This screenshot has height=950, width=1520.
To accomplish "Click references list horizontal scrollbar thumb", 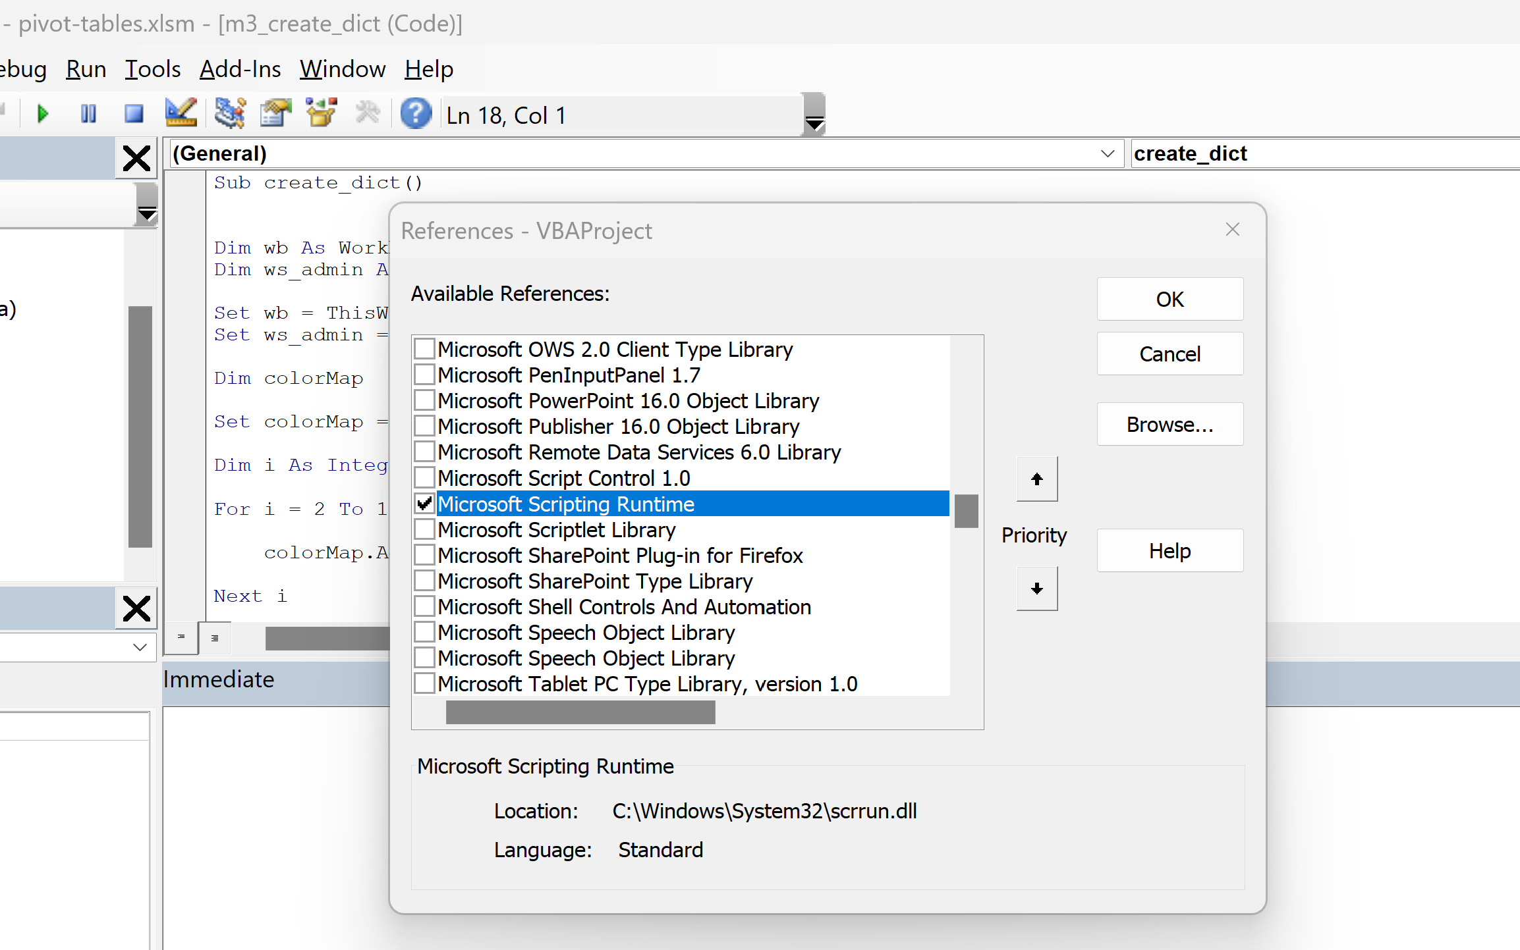I will (580, 712).
